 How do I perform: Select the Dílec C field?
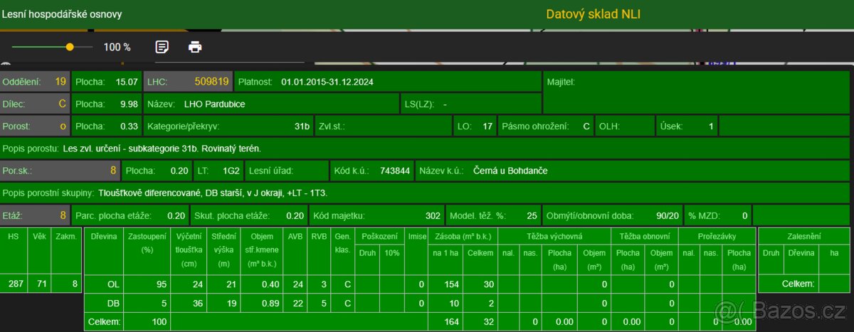pos(35,104)
